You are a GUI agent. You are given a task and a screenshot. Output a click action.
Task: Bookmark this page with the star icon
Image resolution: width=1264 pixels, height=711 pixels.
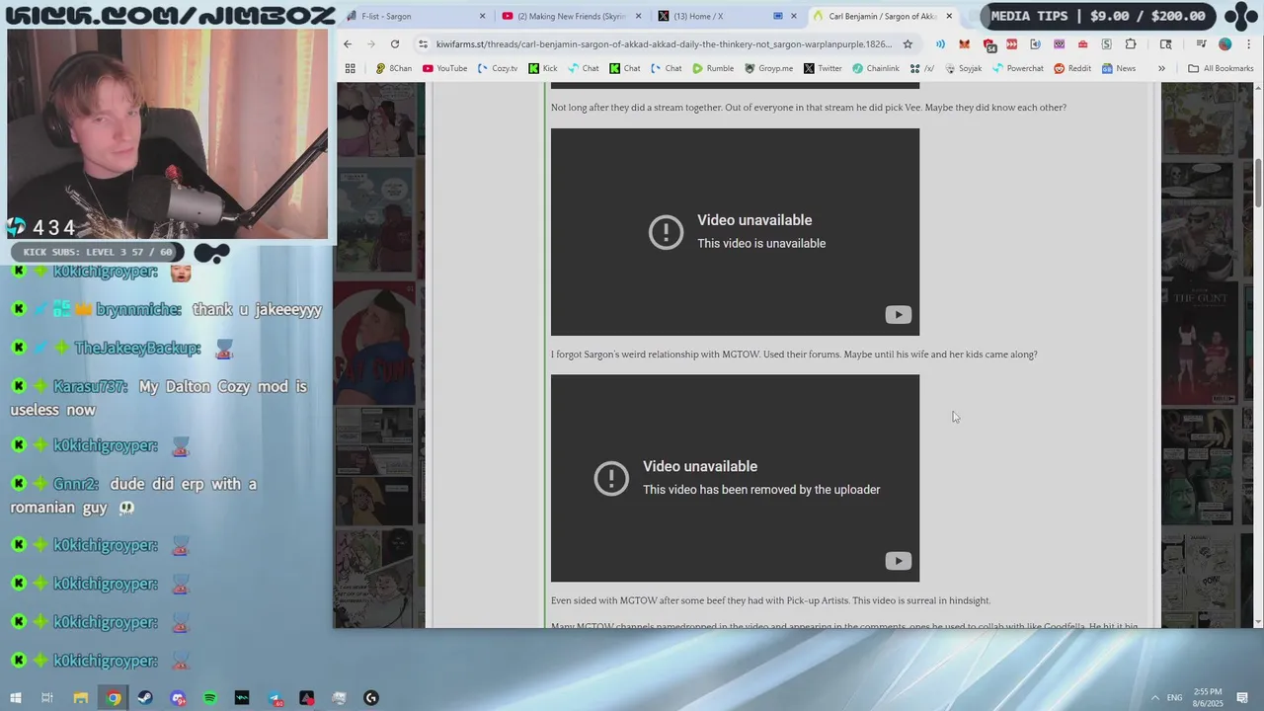[x=908, y=43]
